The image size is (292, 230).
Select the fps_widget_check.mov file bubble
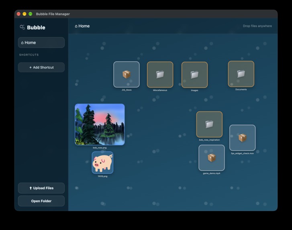click(243, 138)
